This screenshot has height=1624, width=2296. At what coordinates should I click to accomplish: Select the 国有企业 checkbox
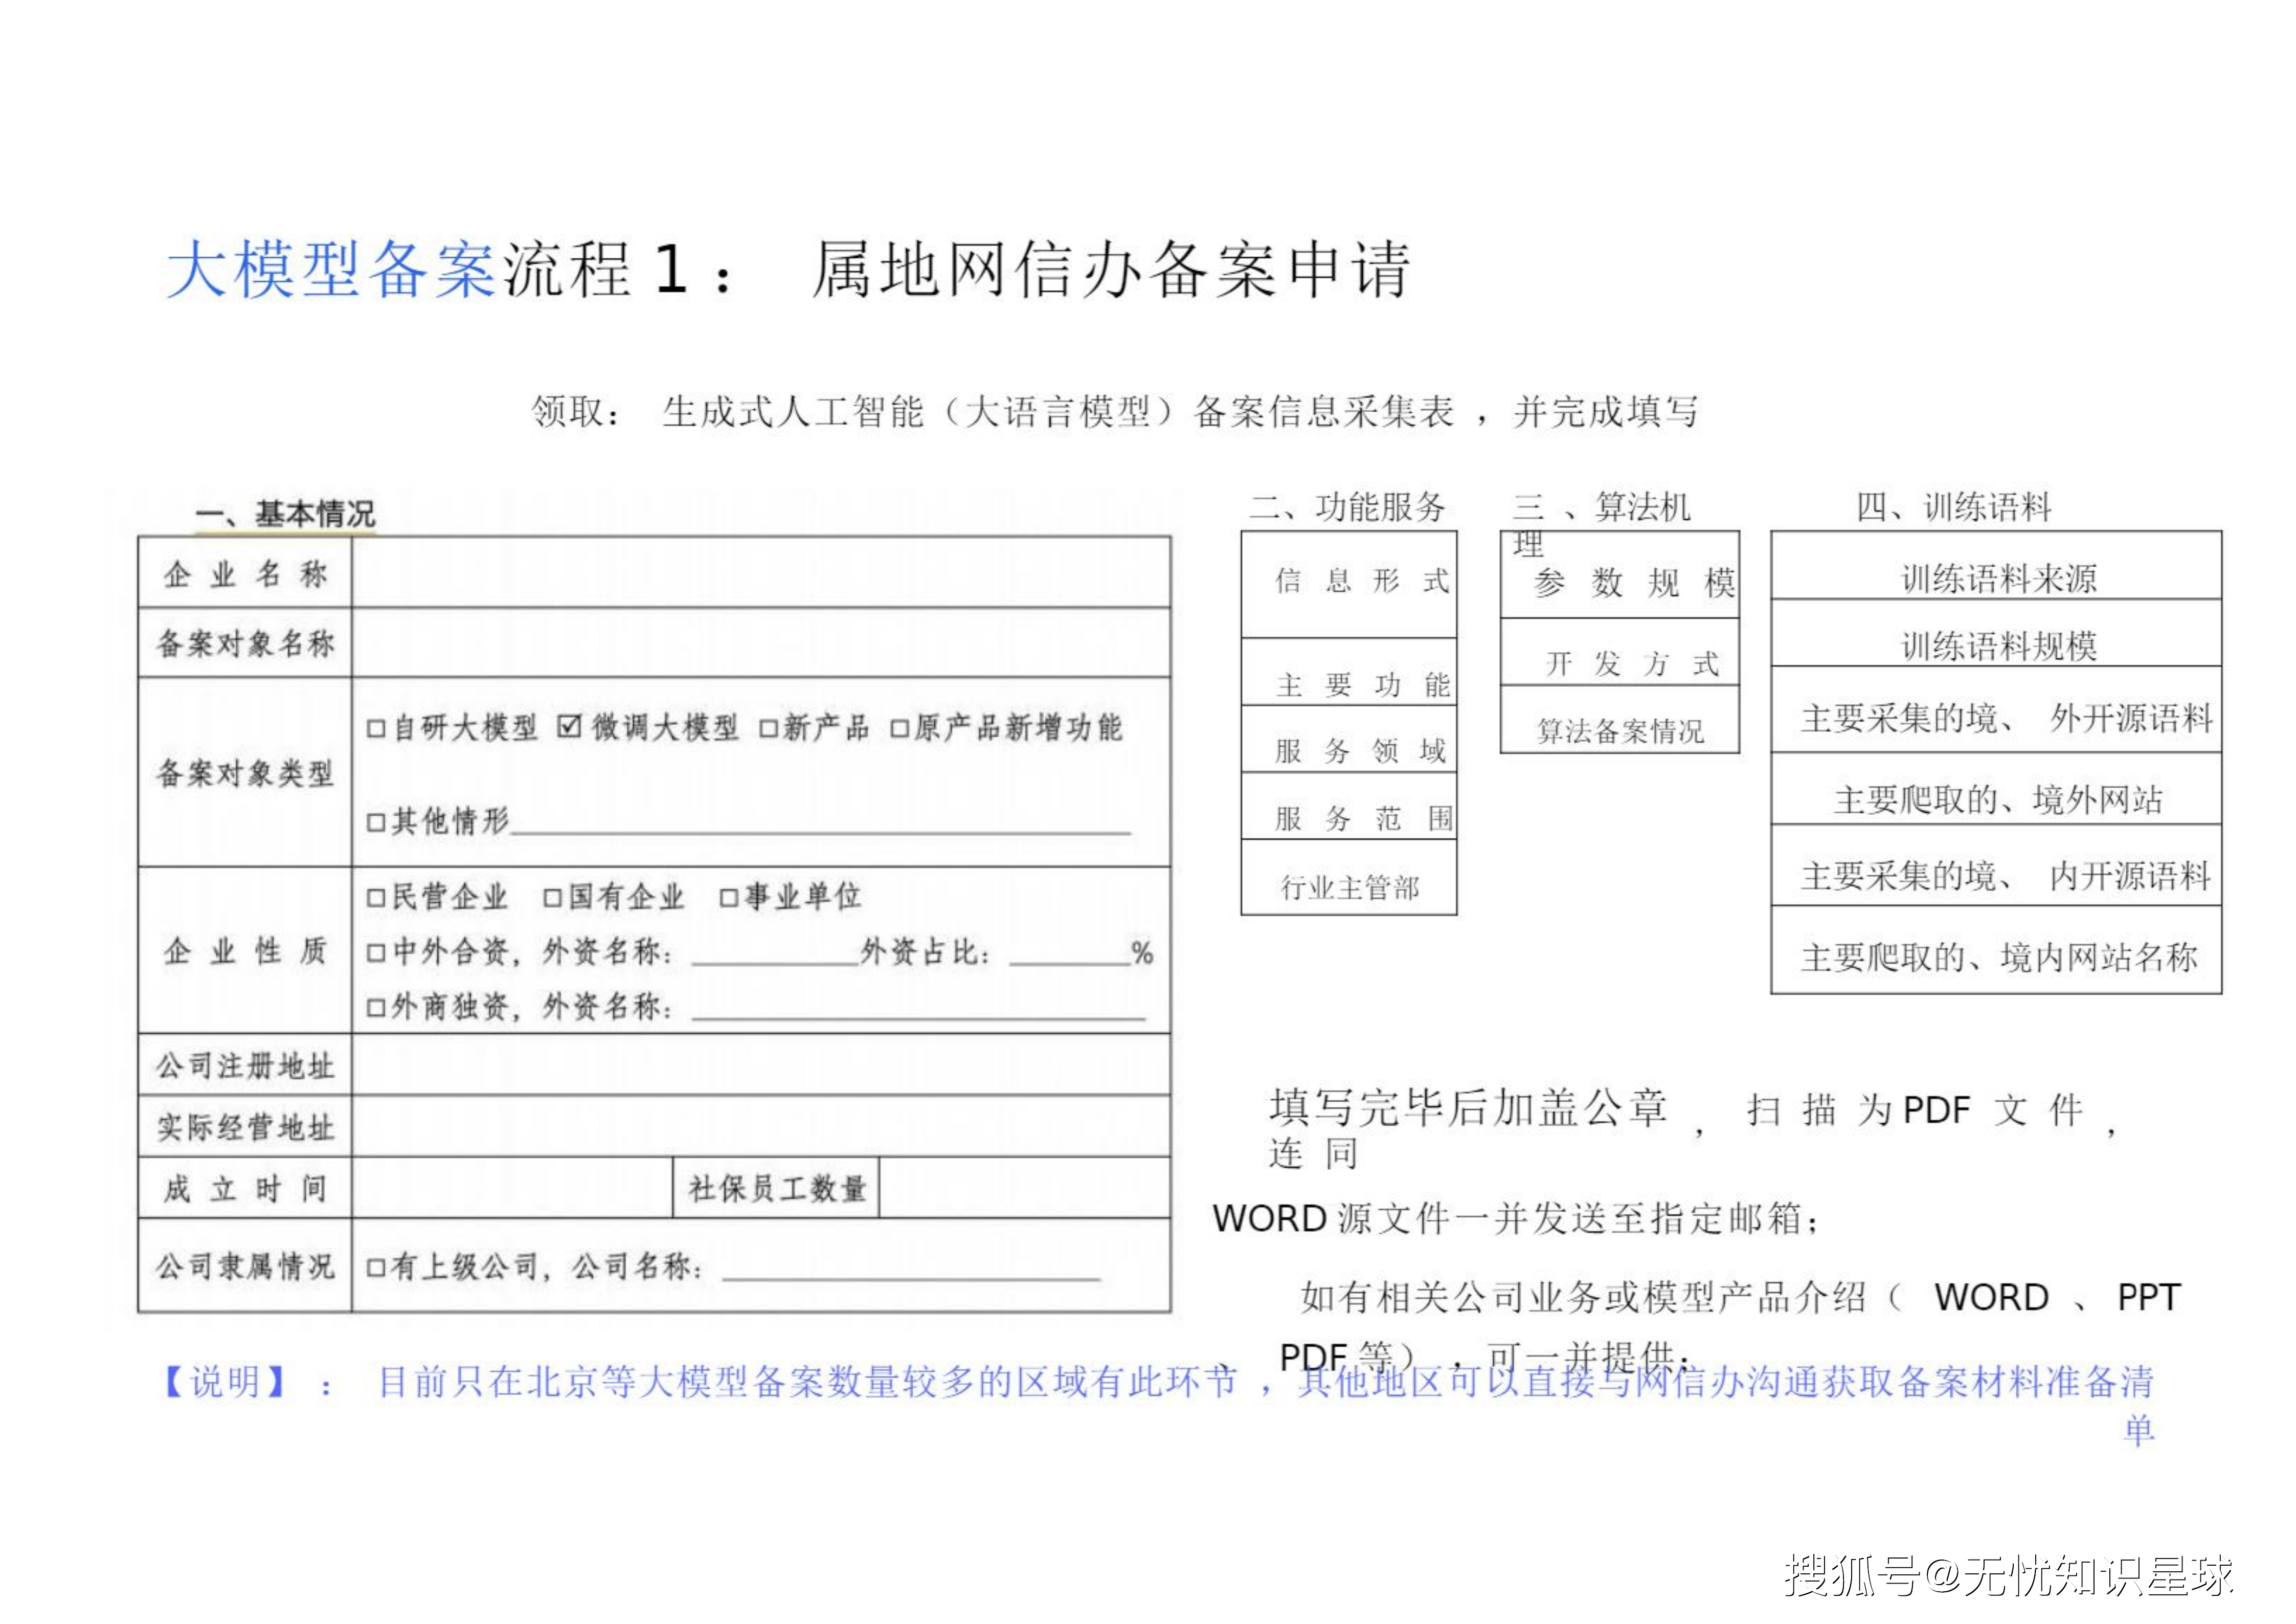(x=552, y=898)
